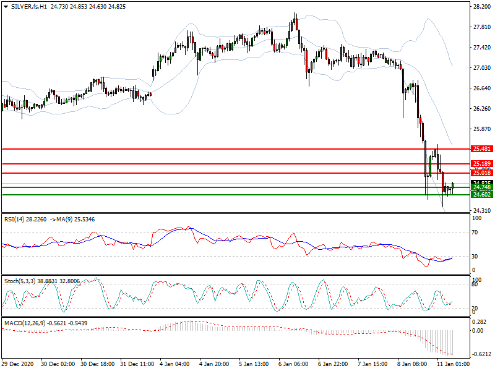Select the Stochastic scale level 80
Image resolution: width=495 pixels, height=371 pixels.
tap(475, 284)
